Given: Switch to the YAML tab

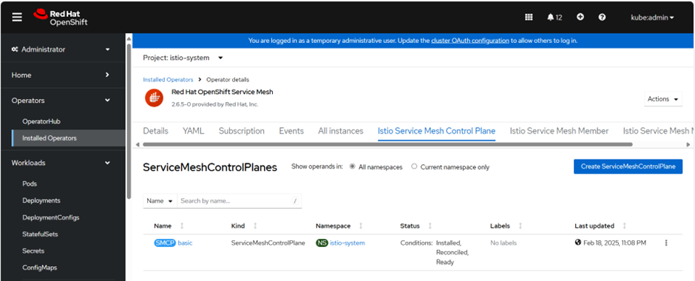Looking at the screenshot, I should point(193,131).
